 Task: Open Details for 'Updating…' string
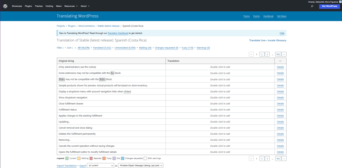(280, 122)
